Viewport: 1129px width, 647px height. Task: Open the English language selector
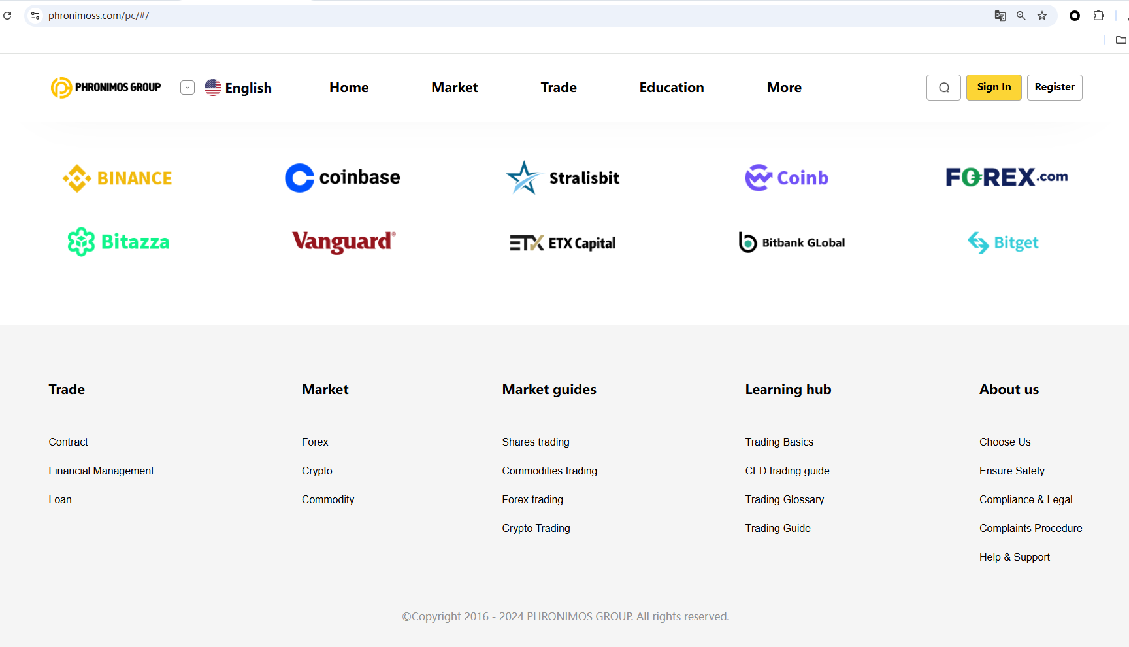(x=238, y=88)
